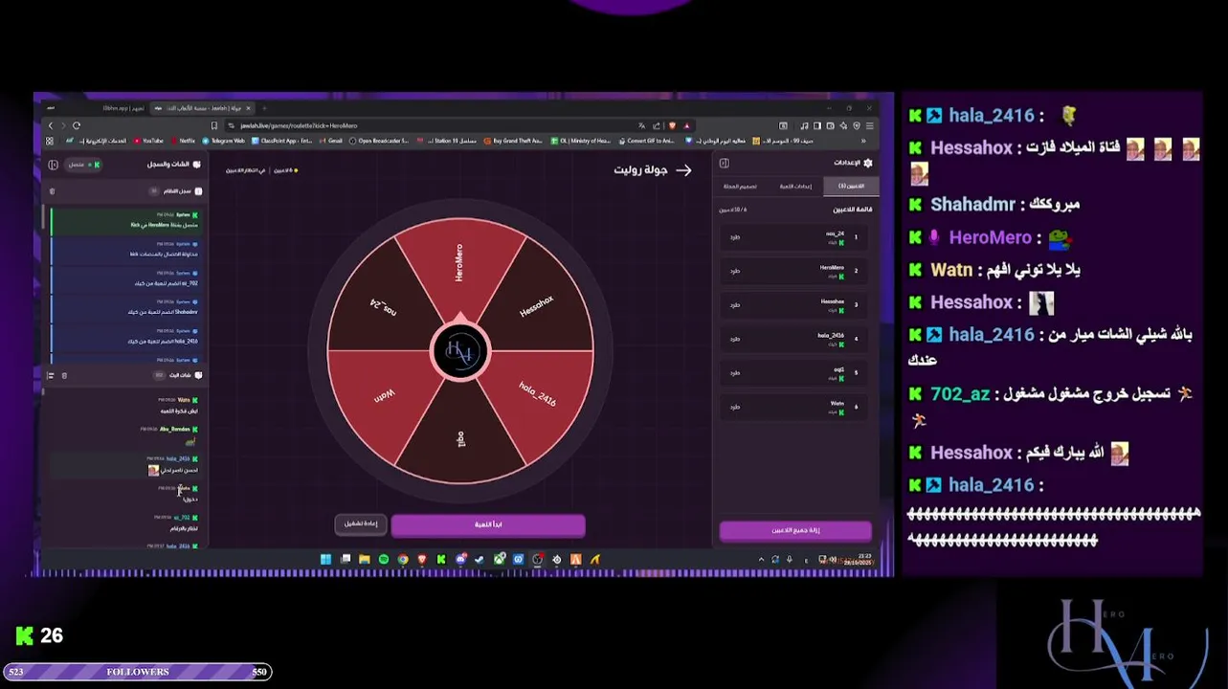The image size is (1228, 689).
Task: Click the Brave shield icon
Action: coord(673,125)
